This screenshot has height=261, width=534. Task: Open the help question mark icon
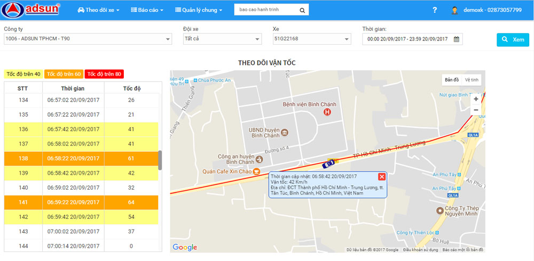point(435,10)
